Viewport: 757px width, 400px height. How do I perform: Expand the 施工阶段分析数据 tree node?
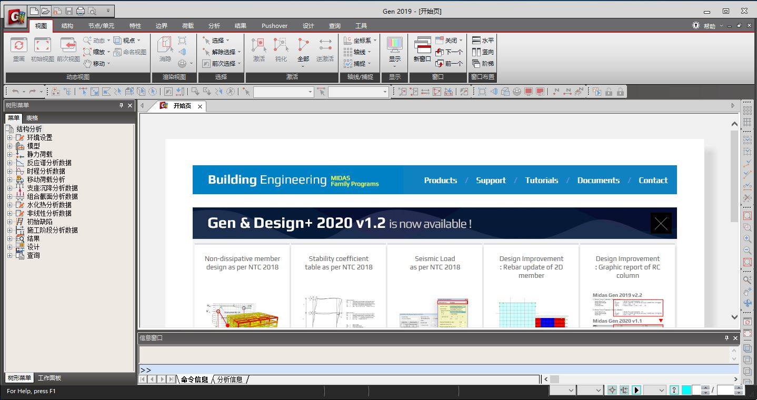tap(9, 230)
